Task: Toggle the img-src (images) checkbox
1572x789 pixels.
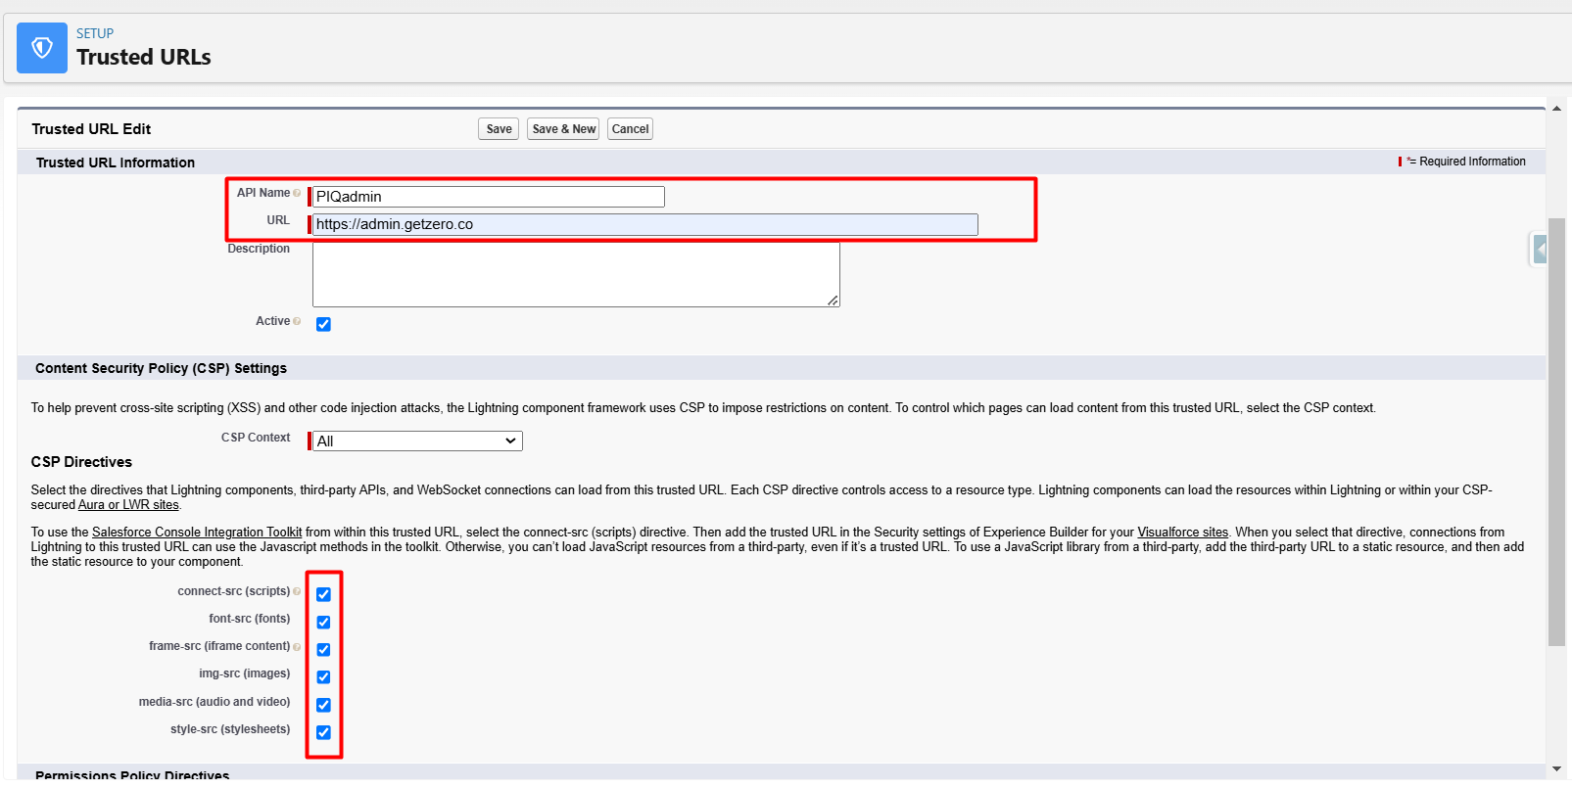Action: tap(323, 676)
